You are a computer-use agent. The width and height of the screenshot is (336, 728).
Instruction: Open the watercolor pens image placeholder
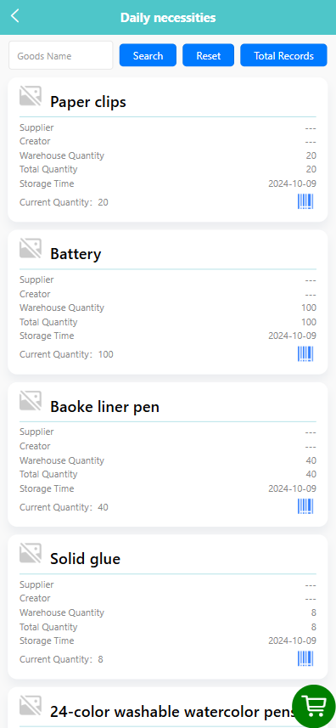(x=31, y=705)
